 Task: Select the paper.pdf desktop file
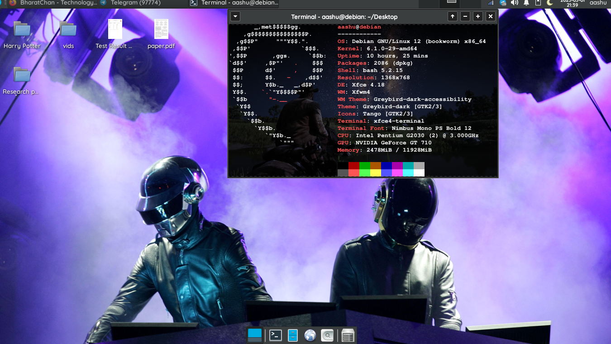click(x=161, y=34)
